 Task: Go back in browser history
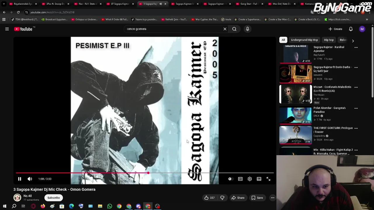point(4,12)
